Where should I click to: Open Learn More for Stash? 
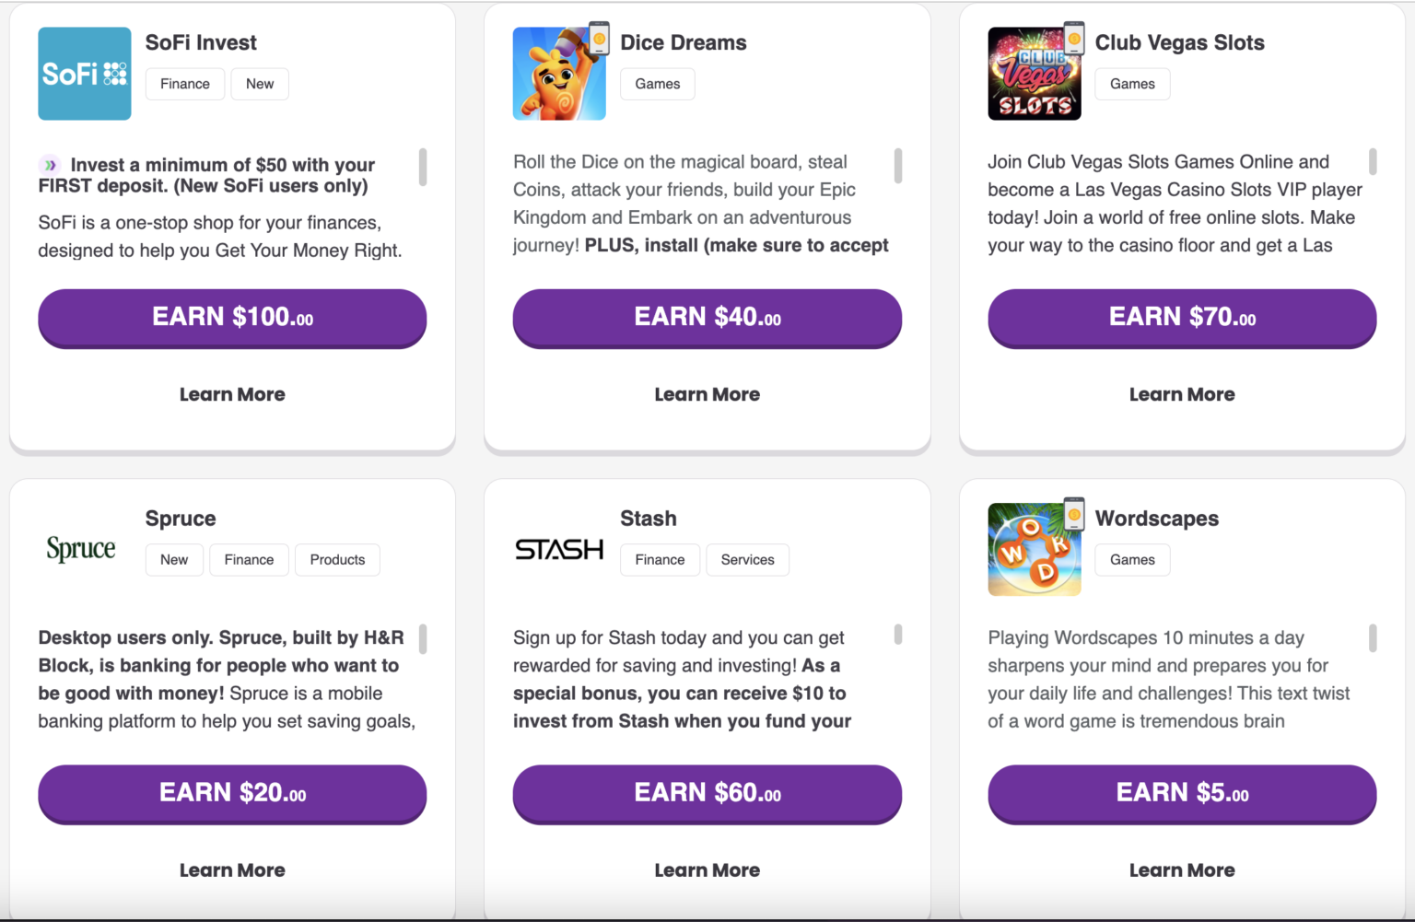(x=707, y=869)
